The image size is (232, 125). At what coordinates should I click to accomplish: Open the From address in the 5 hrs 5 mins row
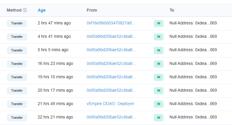[x=111, y=50]
